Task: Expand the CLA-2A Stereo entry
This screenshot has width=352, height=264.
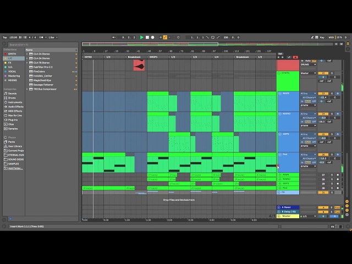Action: 27,54
